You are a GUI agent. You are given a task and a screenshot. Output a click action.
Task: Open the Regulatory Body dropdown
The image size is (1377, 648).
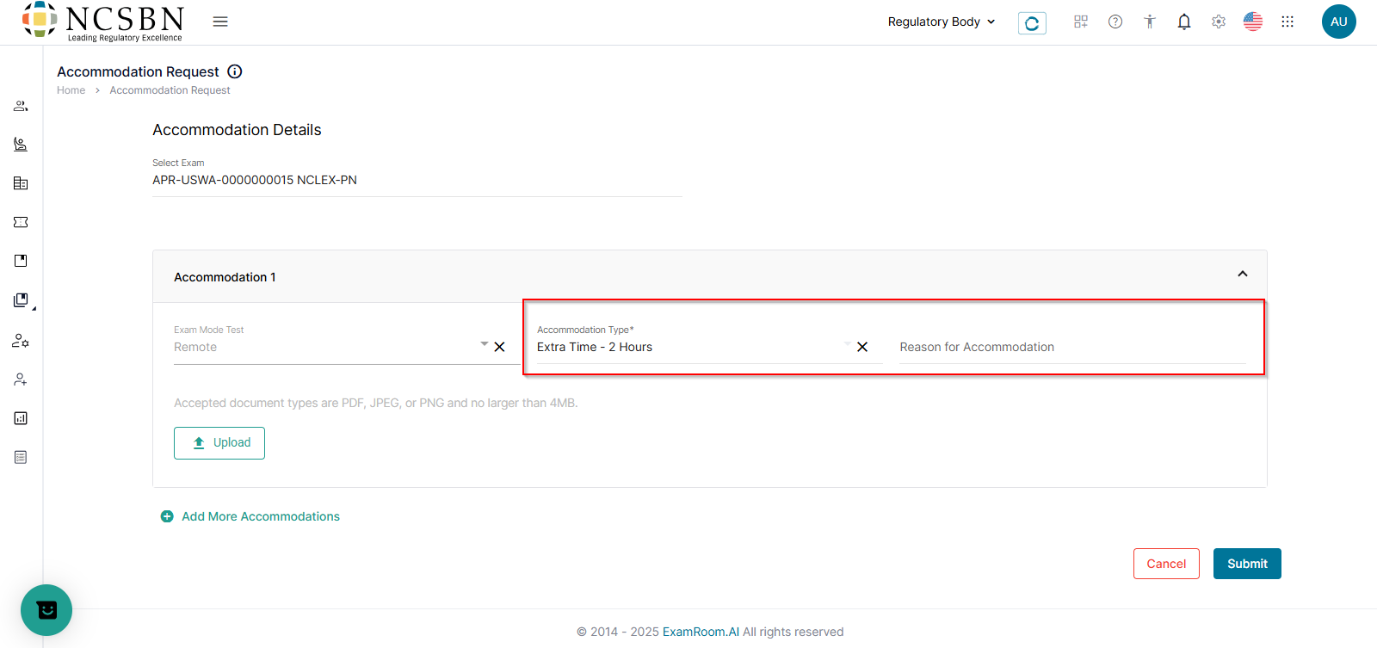pos(942,22)
